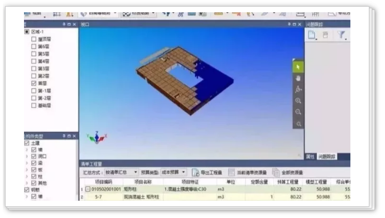The image size is (385, 218).
Task: Float the floor list panel at top left
Action: pyautogui.click(x=69, y=25)
